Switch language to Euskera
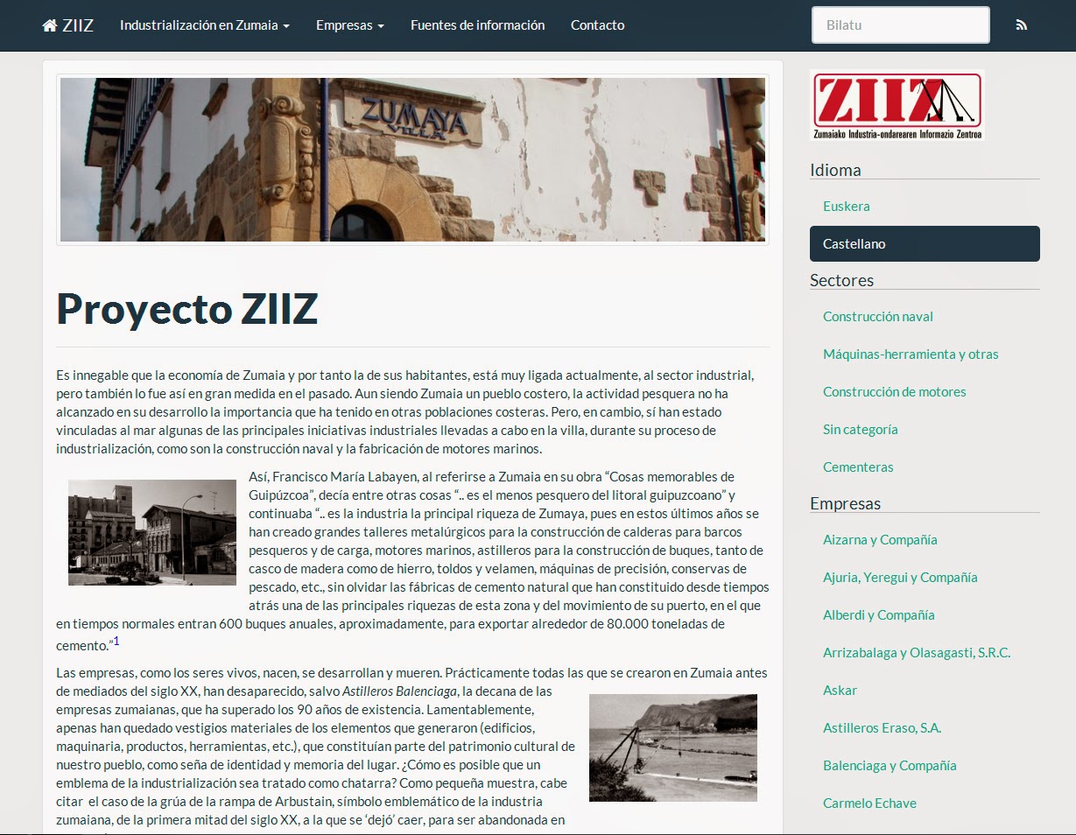Viewport: 1076px width, 835px height. click(846, 206)
